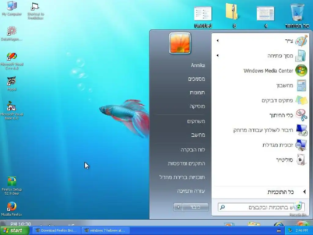
Task: Click the green XP start button
Action: point(14,230)
